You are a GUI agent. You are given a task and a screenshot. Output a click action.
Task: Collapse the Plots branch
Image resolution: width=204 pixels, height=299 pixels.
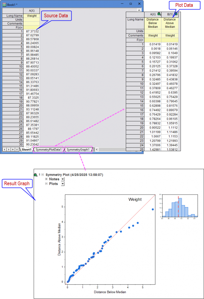[x=46, y=184]
